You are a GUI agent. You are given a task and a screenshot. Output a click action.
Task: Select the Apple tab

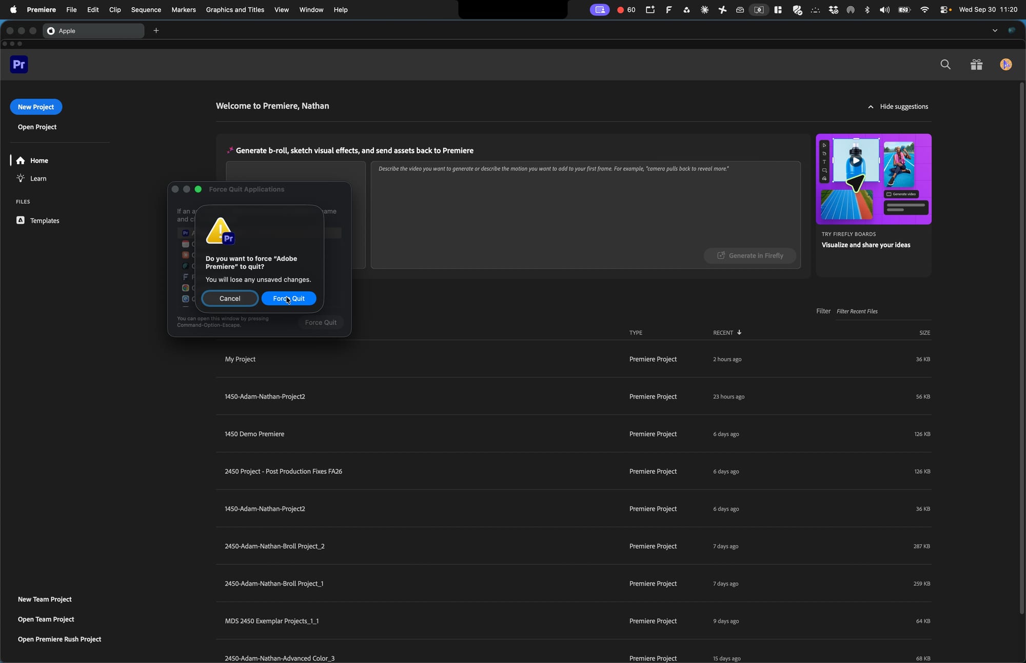pyautogui.click(x=93, y=31)
